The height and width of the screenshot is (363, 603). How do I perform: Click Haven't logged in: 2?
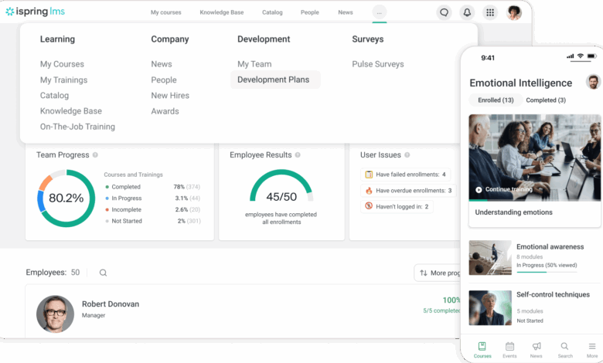pos(397,206)
